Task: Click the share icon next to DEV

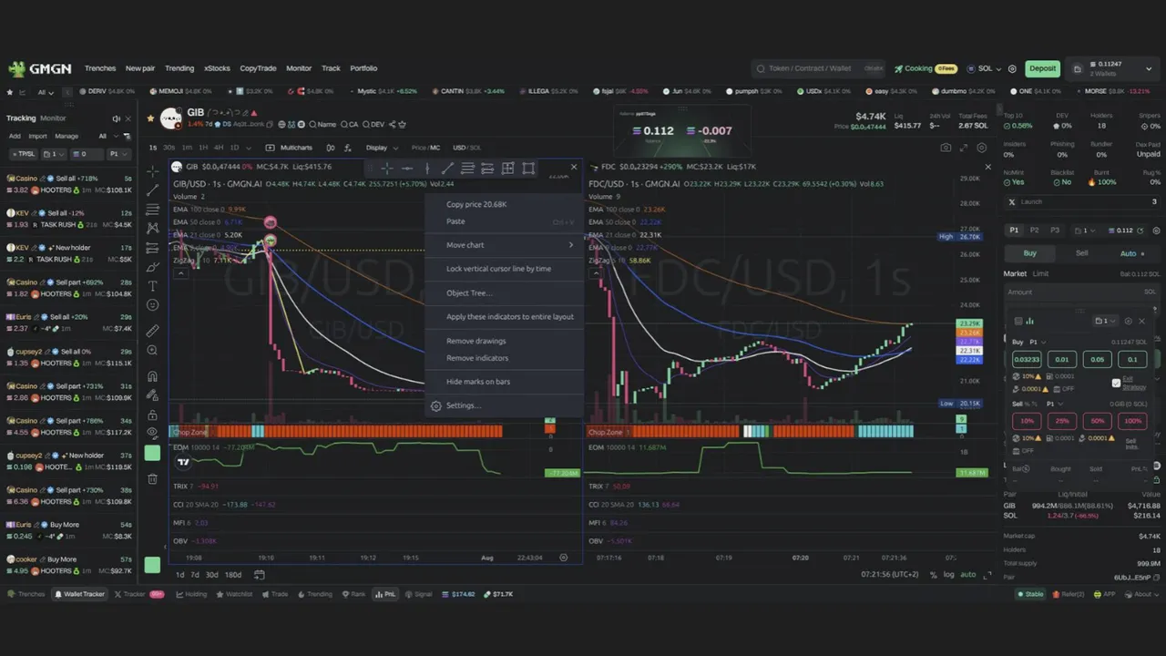Action: click(x=393, y=124)
